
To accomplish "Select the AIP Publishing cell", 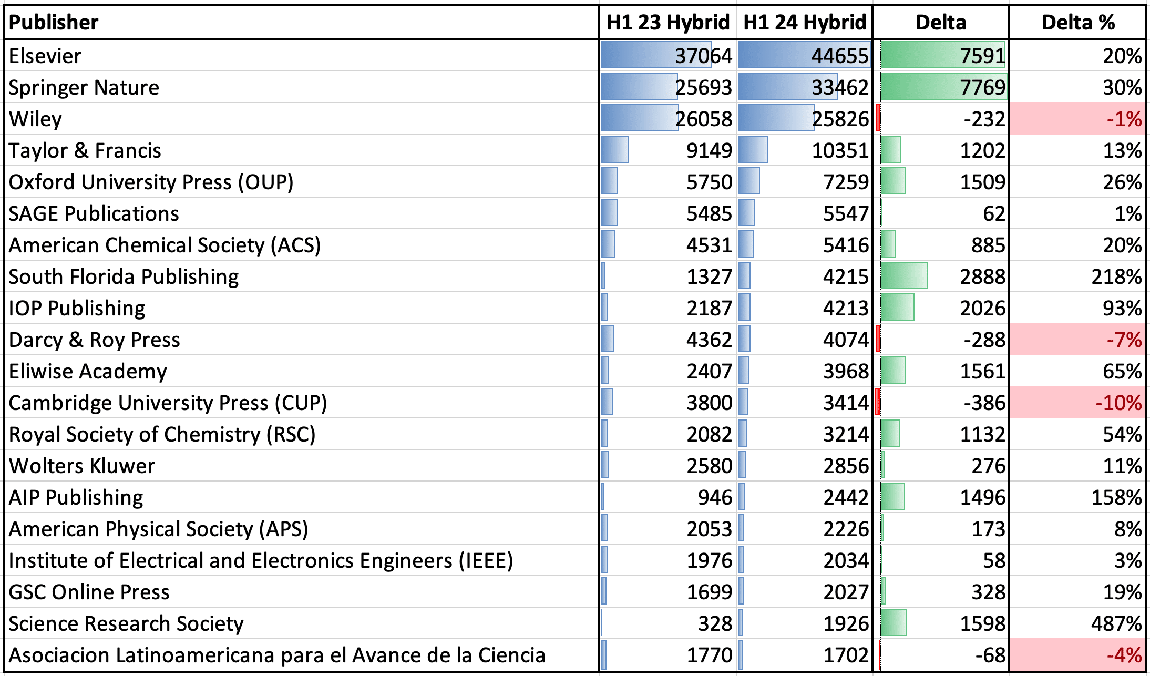I will click(x=302, y=497).
